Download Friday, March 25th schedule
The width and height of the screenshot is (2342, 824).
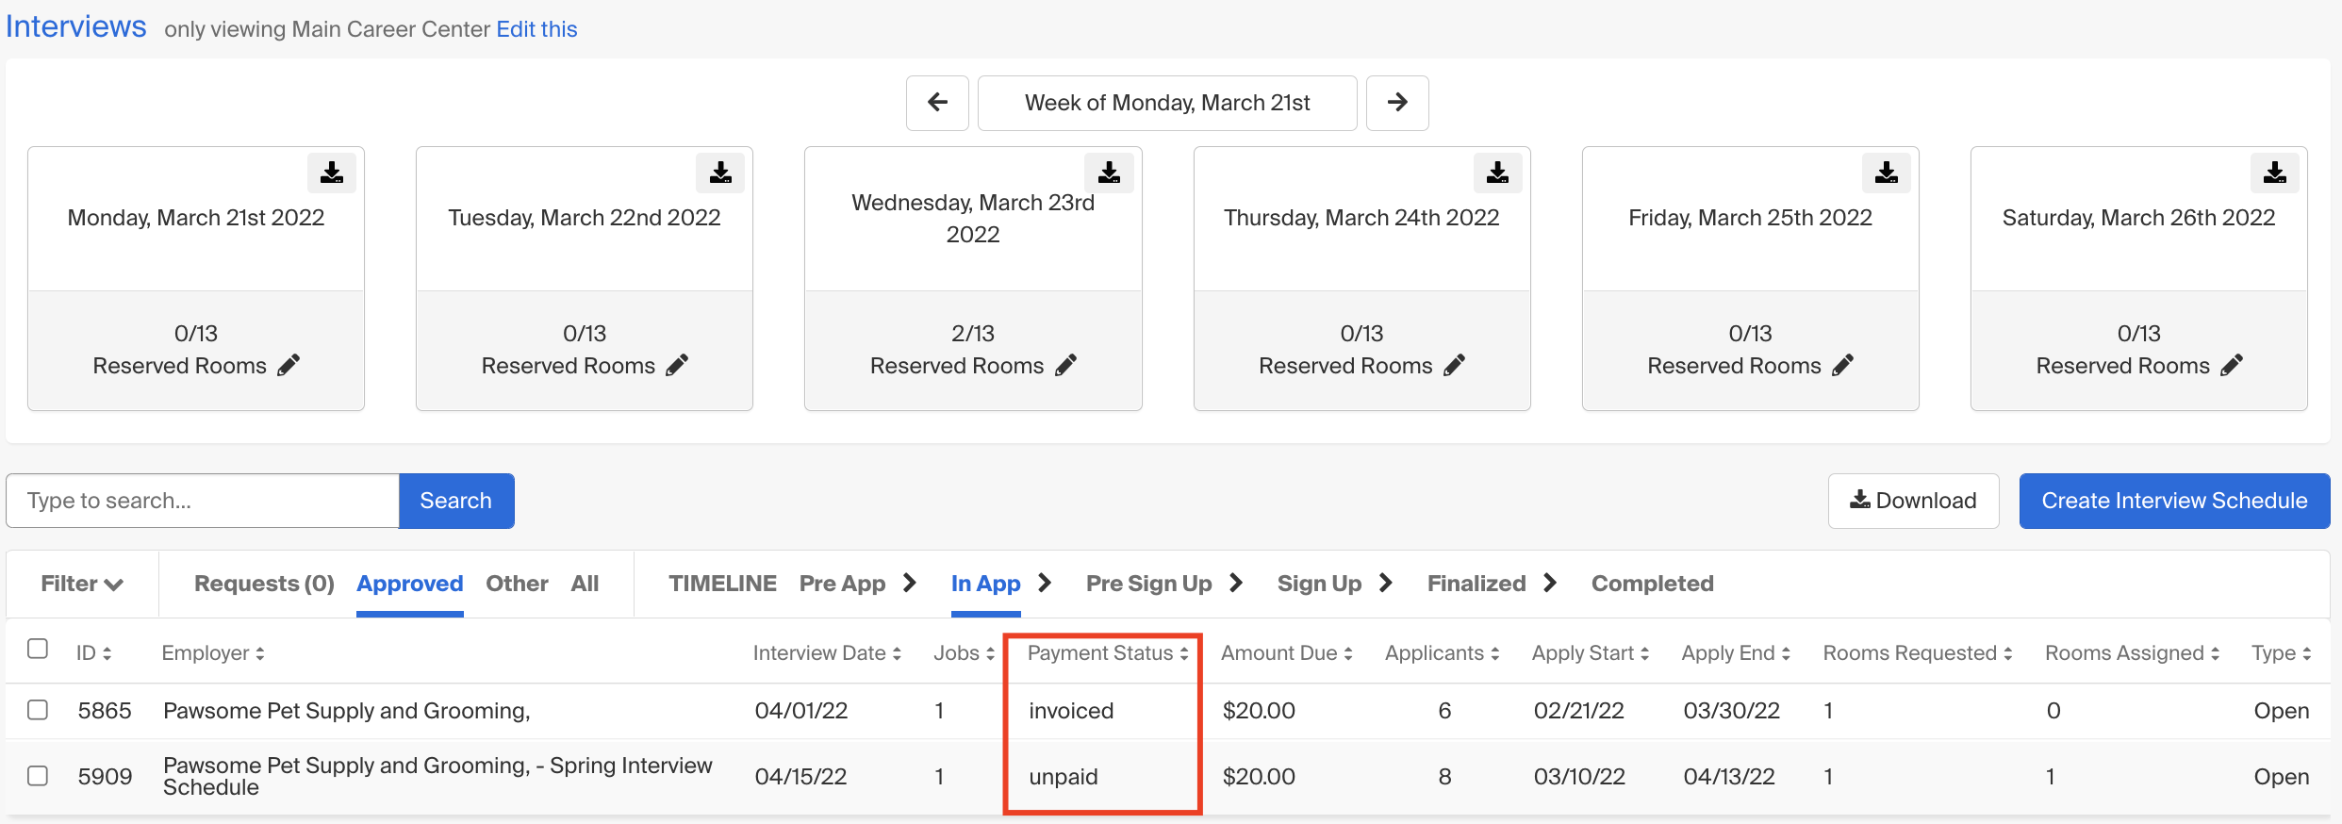1887,173
